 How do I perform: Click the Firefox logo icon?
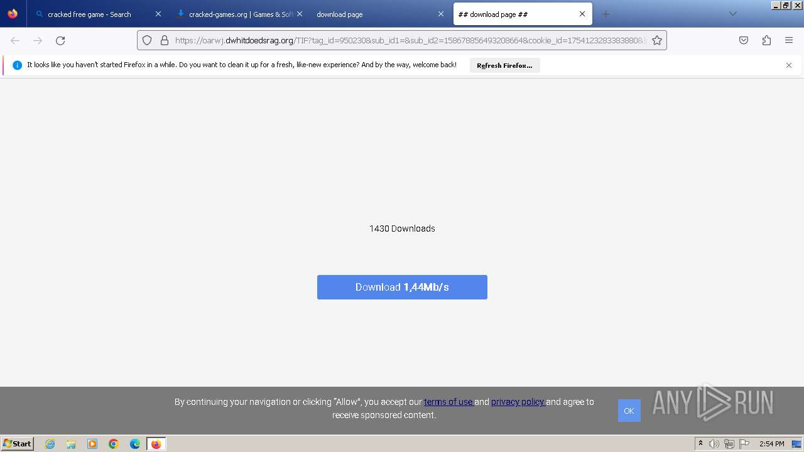coord(13,14)
